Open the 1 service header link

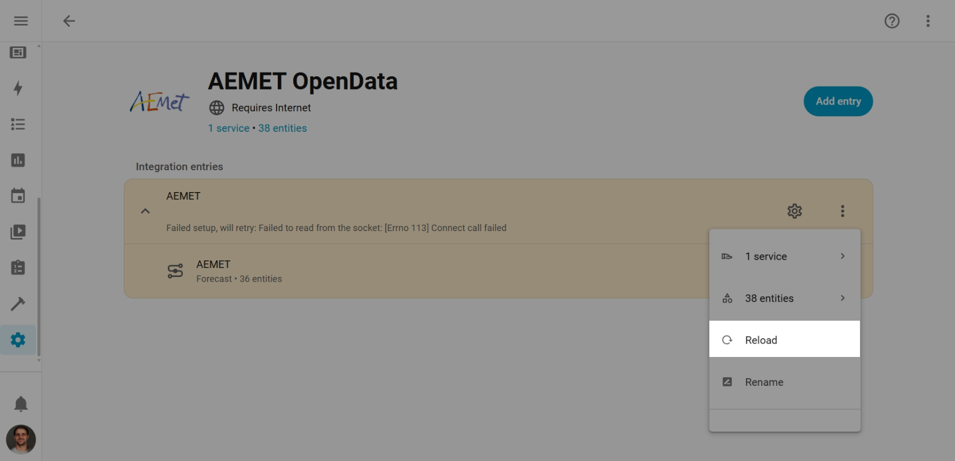[x=229, y=128]
